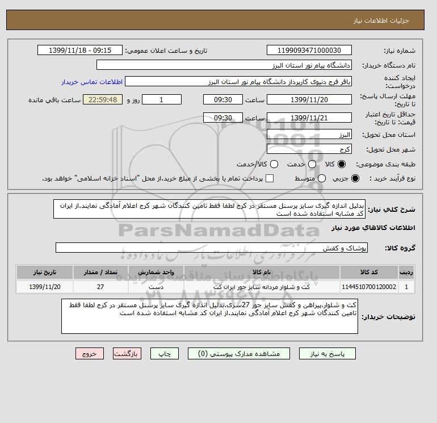Screen dimensions: 437x423
Task: Click buyer organization name field
Action: click(x=224, y=65)
